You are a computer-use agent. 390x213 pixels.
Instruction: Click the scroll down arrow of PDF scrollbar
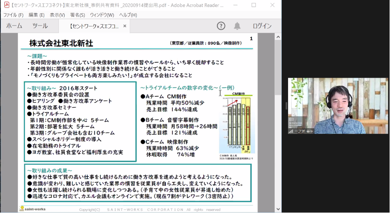tap(278, 209)
